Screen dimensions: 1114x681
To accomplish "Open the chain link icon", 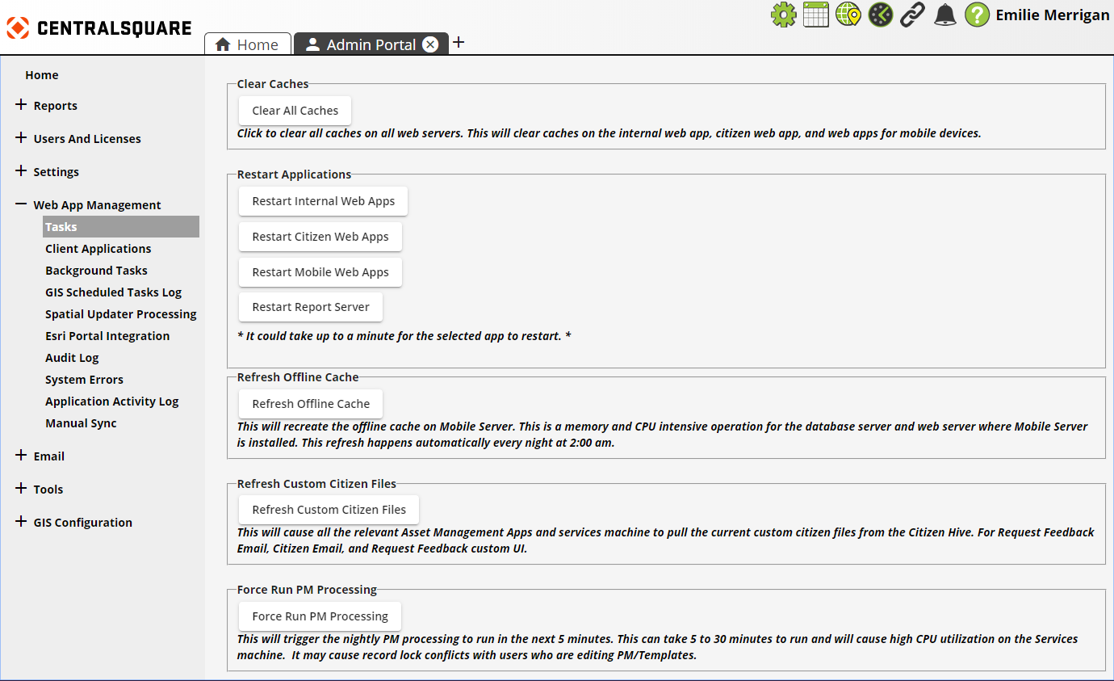I will (913, 15).
